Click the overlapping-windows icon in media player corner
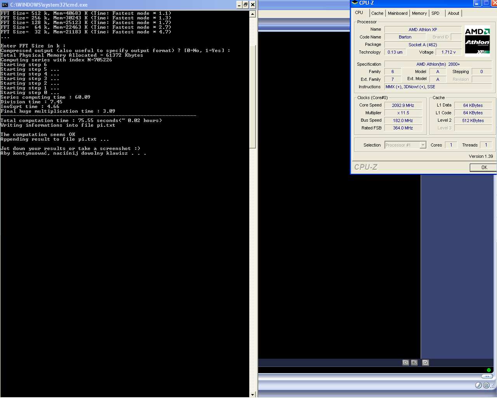 [x=486, y=386]
